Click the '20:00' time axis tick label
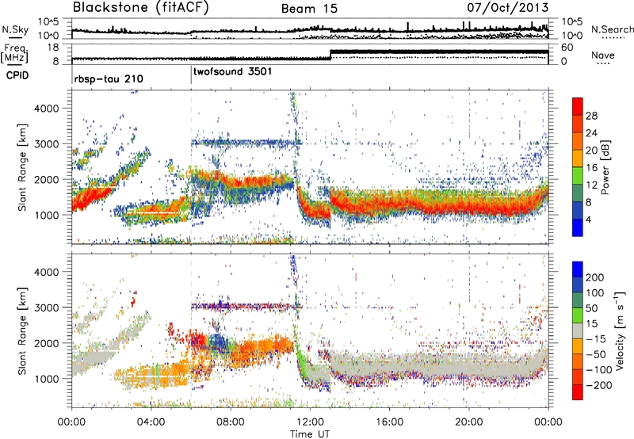Screen dimensions: 634x439 (469, 422)
